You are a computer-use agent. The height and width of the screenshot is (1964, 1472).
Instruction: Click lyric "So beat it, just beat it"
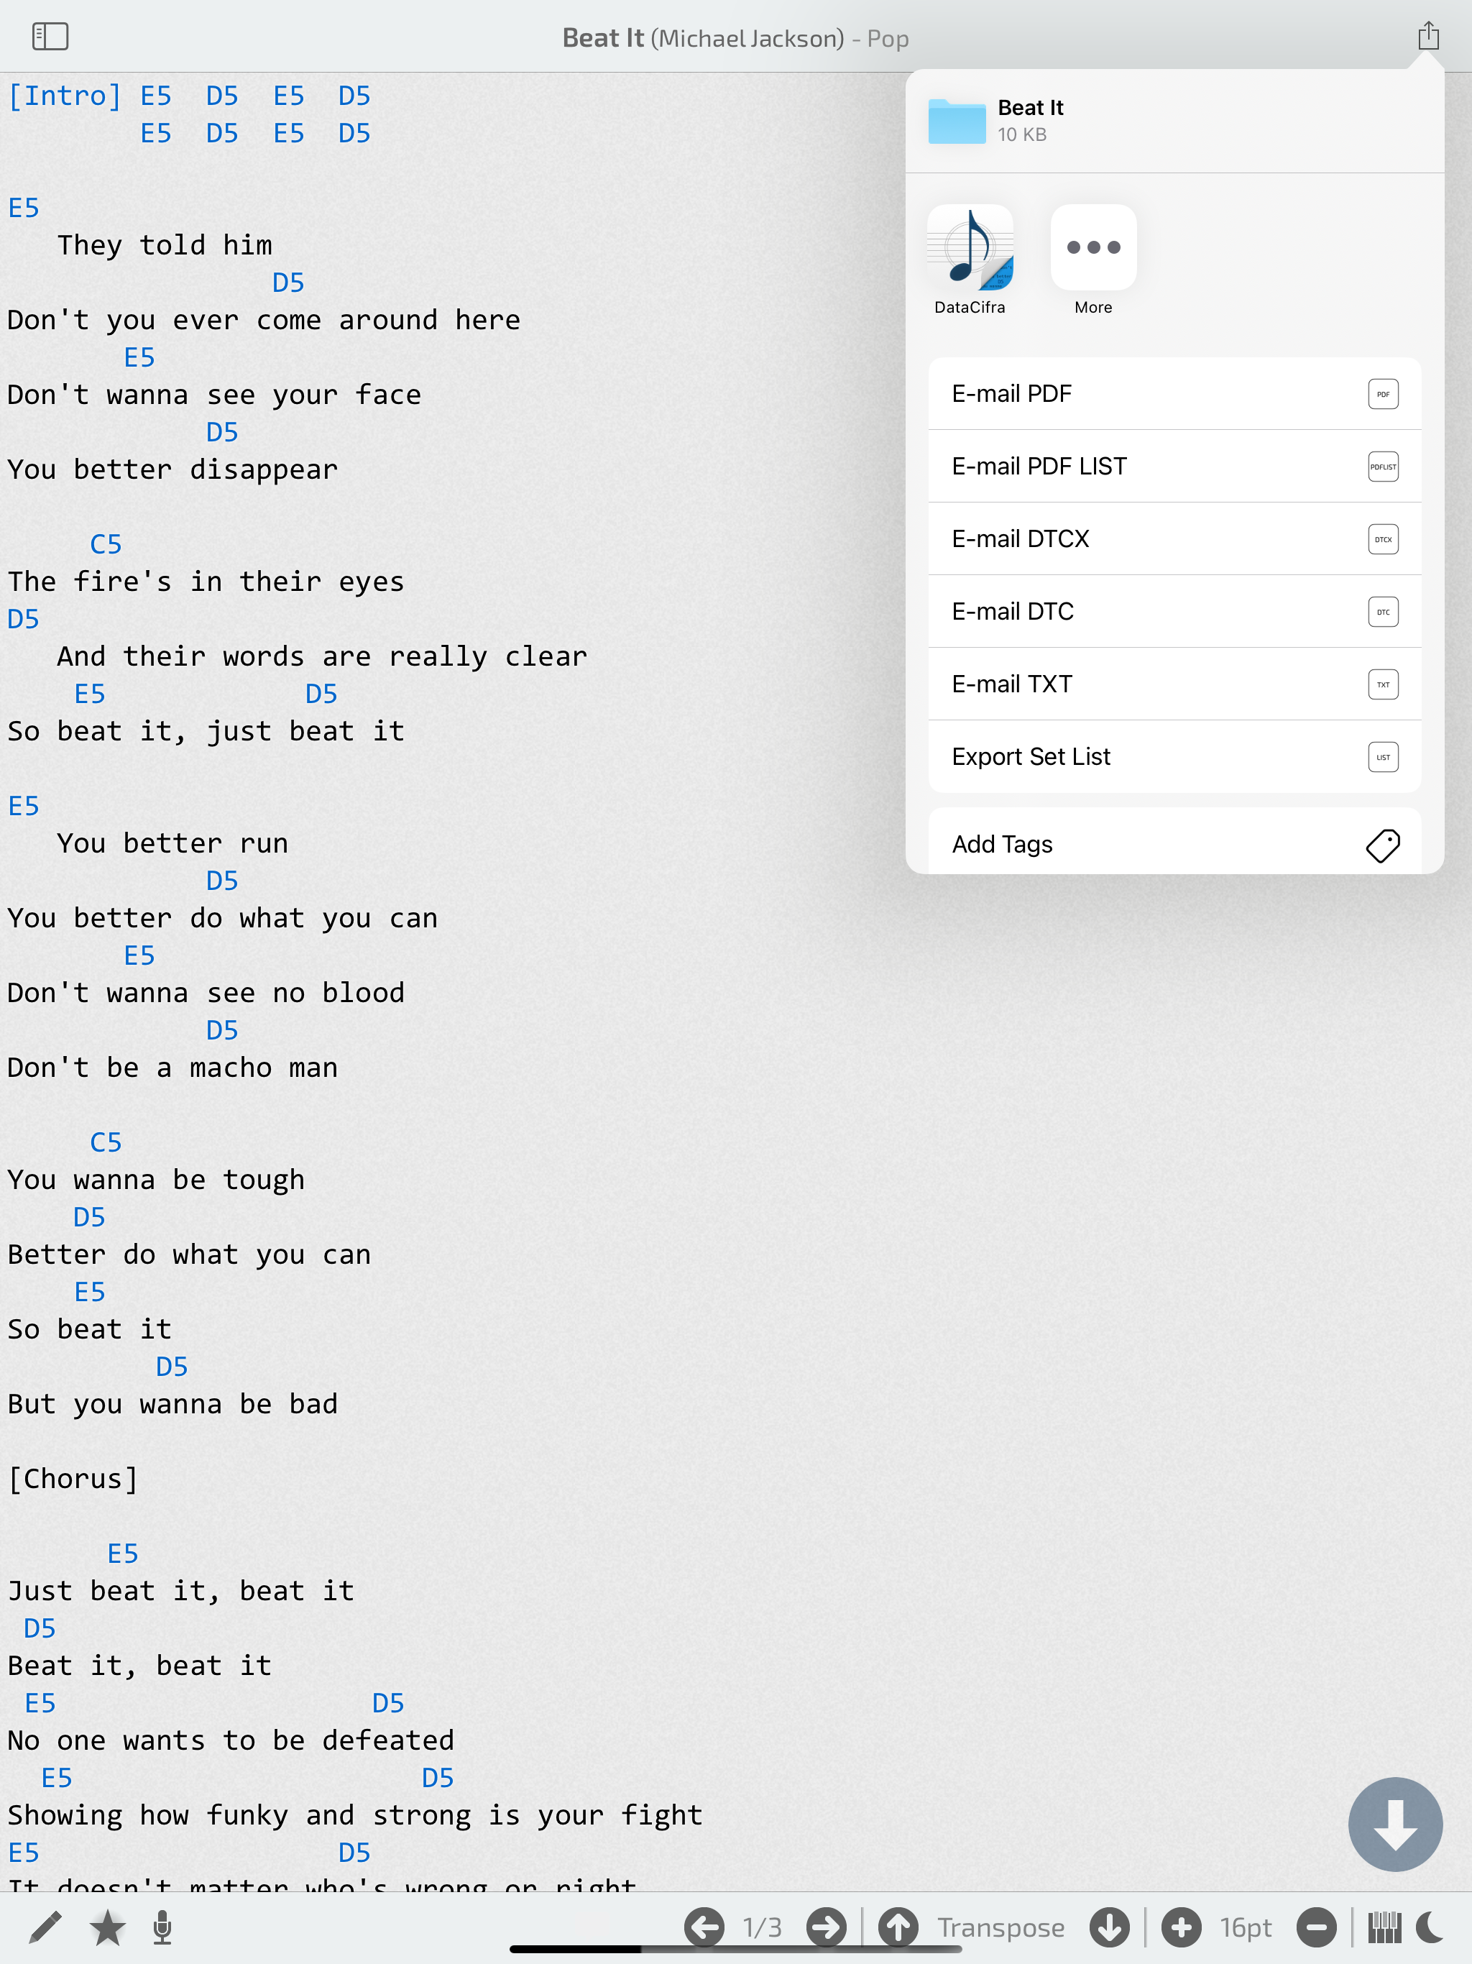[206, 732]
